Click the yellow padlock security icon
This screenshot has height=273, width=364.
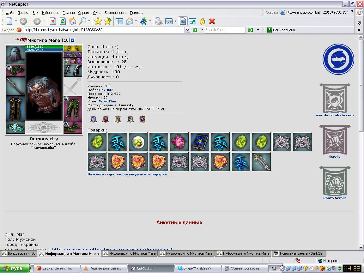(202, 21)
